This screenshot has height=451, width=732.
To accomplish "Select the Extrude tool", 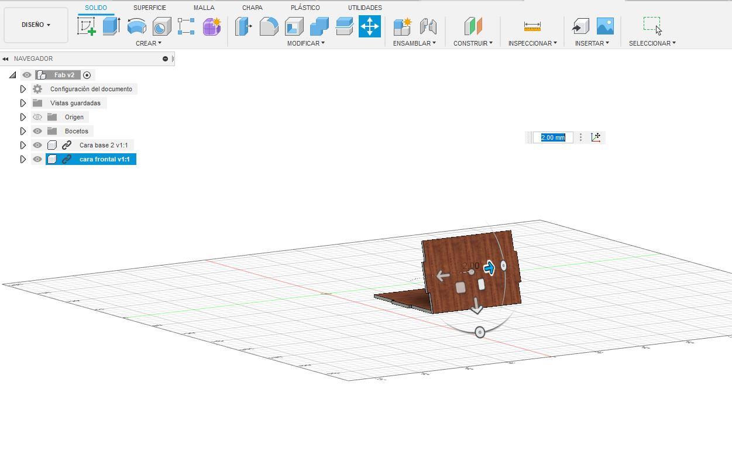I will (111, 26).
